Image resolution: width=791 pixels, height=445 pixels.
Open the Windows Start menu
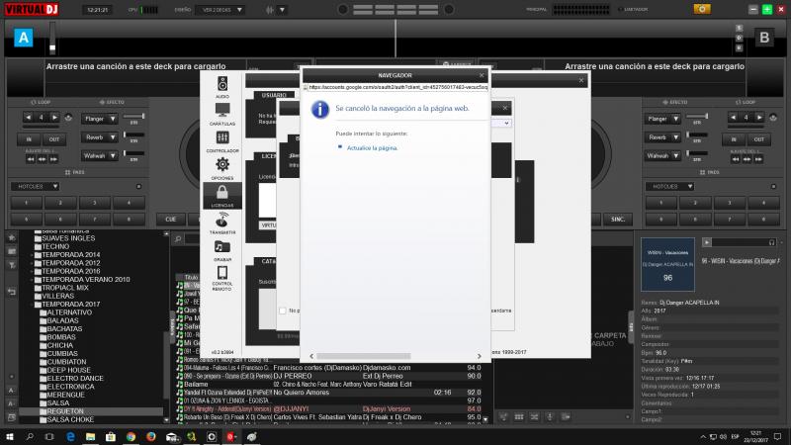pyautogui.click(x=10, y=436)
